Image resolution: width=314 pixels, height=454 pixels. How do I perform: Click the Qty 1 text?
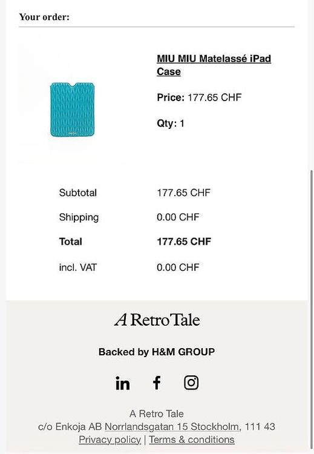(171, 123)
